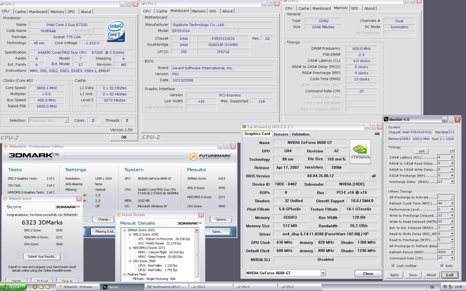Click the GT1 - Return To Proxycon row
This screenshot has height=291, width=466.
tap(164, 239)
